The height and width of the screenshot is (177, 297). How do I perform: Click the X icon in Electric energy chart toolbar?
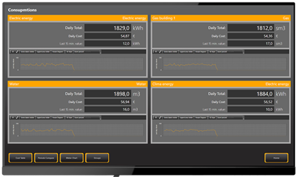12,52
